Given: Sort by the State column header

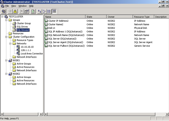Looking at the screenshot, I should coord(96,17).
